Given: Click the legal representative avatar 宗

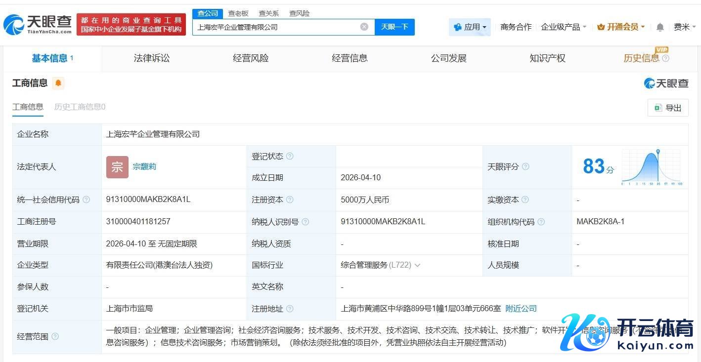Looking at the screenshot, I should pos(117,167).
